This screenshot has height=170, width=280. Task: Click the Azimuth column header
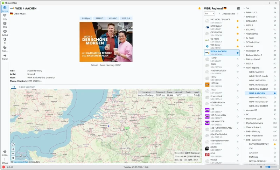179,92
